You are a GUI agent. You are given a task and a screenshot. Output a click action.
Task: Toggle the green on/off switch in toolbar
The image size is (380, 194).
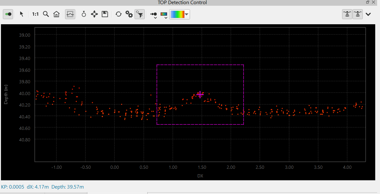click(x=8, y=14)
